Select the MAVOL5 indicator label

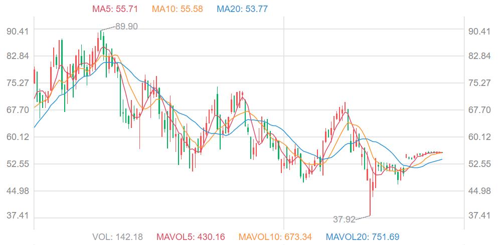pyautogui.click(x=191, y=236)
